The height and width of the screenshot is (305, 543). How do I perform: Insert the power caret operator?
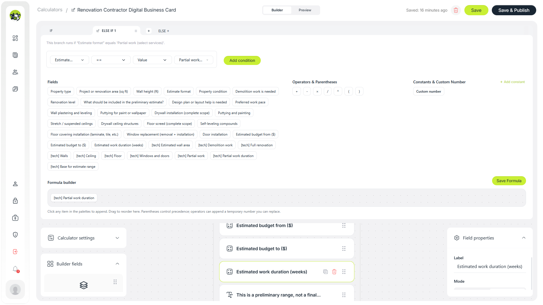point(338,91)
